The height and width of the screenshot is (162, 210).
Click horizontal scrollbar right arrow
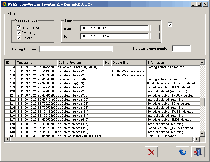click(197, 139)
